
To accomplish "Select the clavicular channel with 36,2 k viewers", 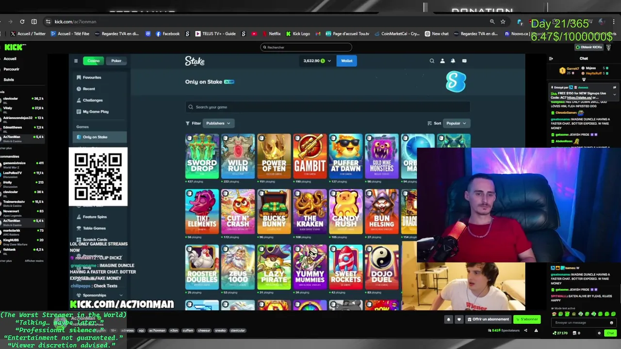I will pyautogui.click(x=23, y=99).
